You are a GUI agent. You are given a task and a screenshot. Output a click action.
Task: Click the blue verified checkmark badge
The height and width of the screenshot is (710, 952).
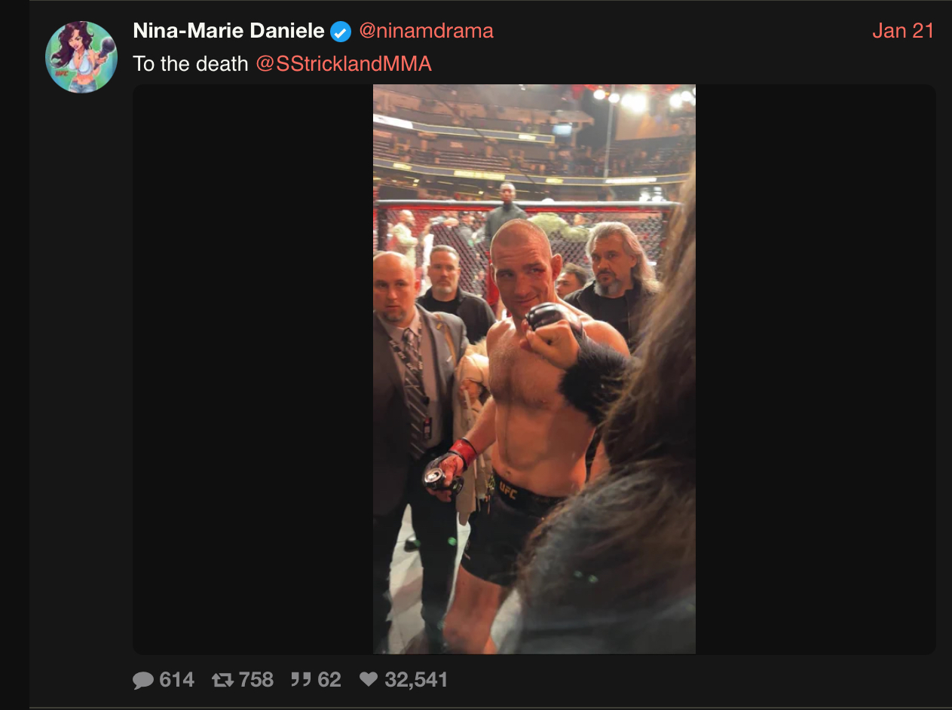pos(341,32)
